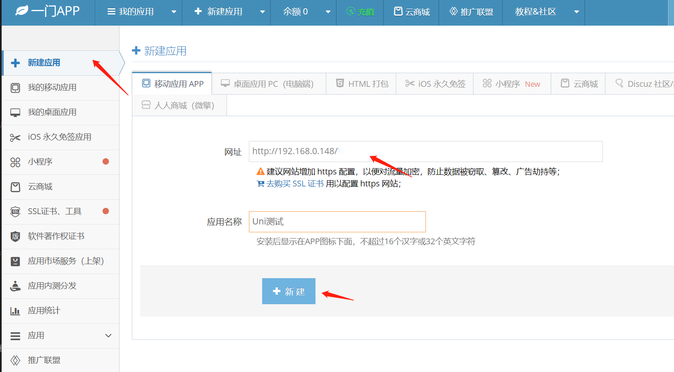Click the blue 新建 create button
Image resolution: width=674 pixels, height=372 pixels.
(289, 291)
